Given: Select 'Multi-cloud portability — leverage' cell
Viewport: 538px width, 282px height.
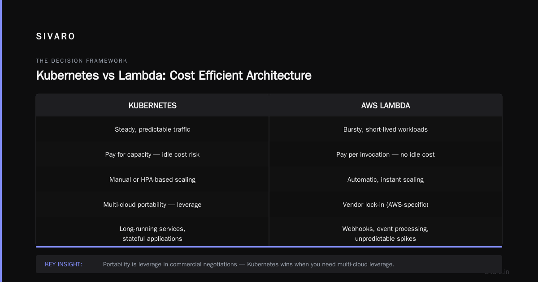Looking at the screenshot, I should [x=152, y=205].
